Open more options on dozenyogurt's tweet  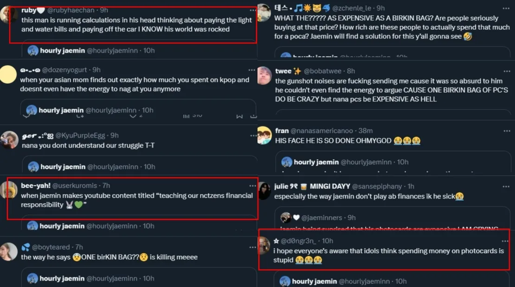pyautogui.click(x=252, y=70)
